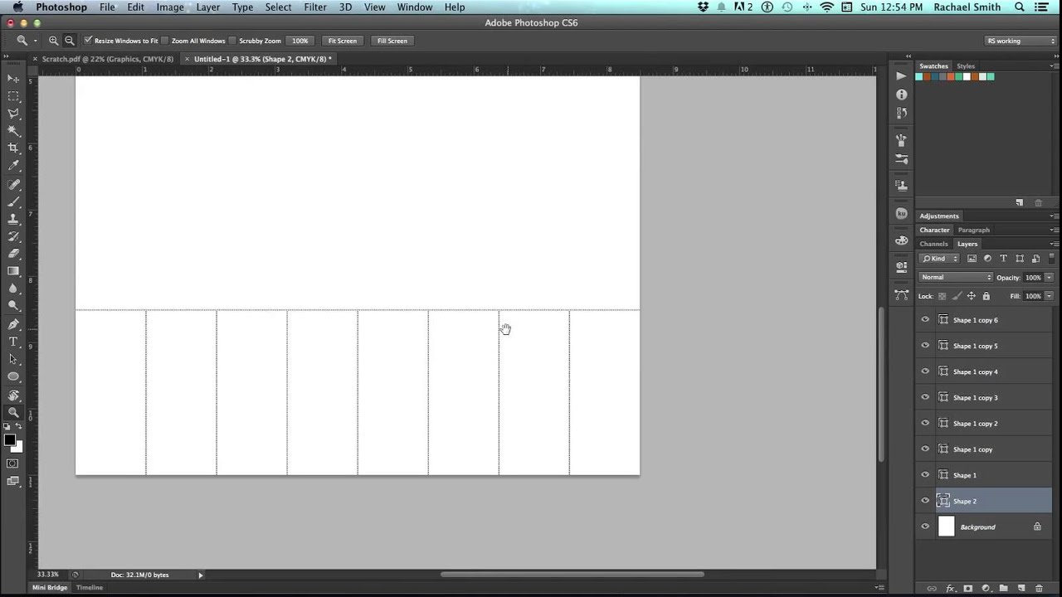
Task: Click the 100% zoom button
Action: coord(300,41)
